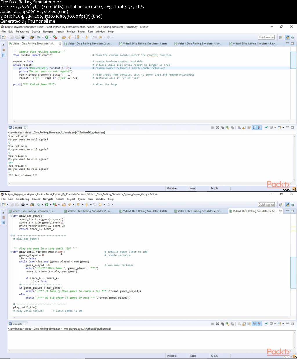Collapse the play_until_tie function fold marker

pos(12,252)
